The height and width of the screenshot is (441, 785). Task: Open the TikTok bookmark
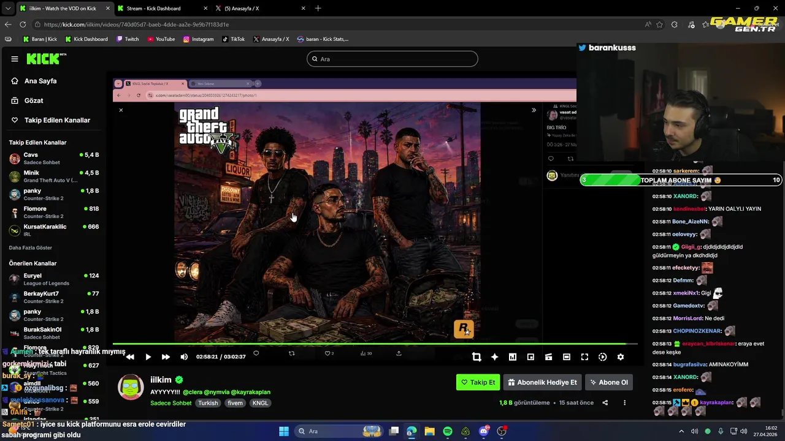click(x=233, y=39)
